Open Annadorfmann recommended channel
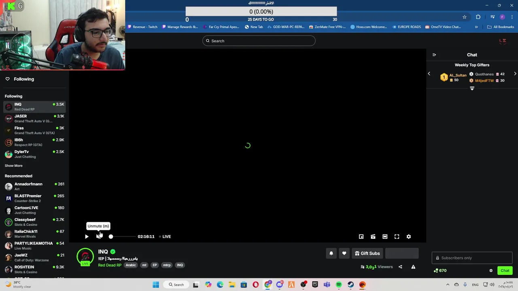This screenshot has width=518, height=291. click(x=35, y=186)
